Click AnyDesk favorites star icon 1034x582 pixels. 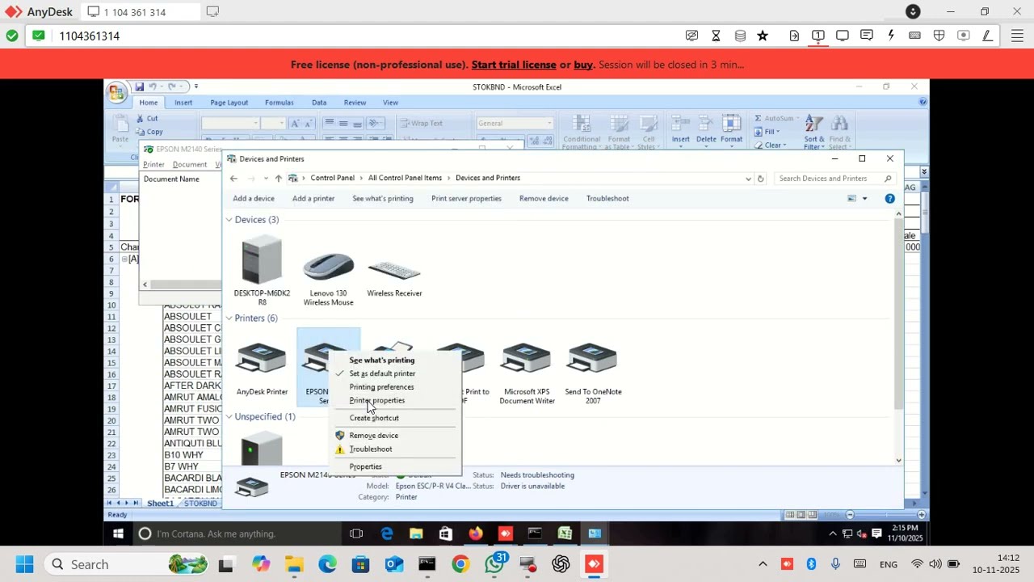(x=763, y=36)
